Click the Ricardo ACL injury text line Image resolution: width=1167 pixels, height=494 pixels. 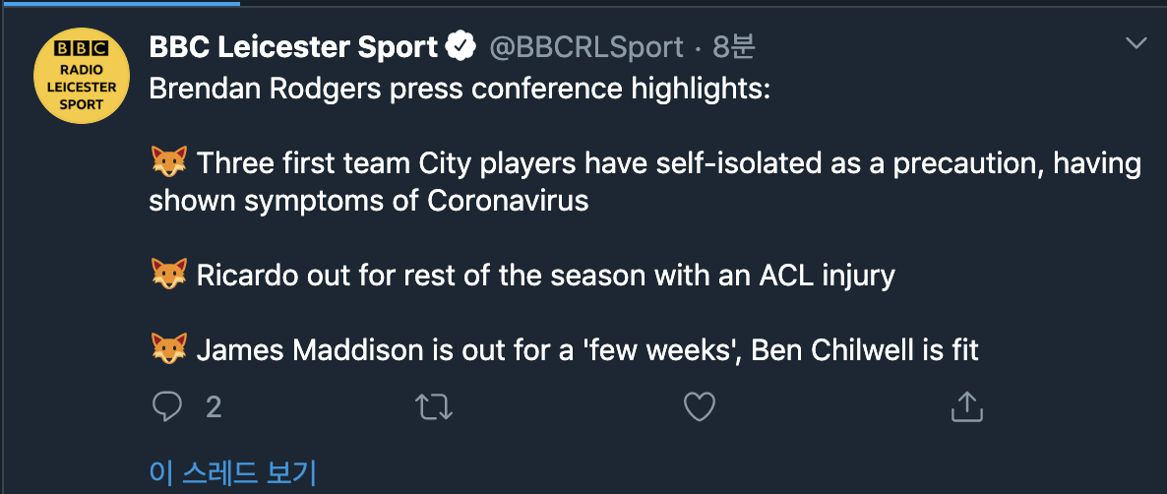pos(545,275)
